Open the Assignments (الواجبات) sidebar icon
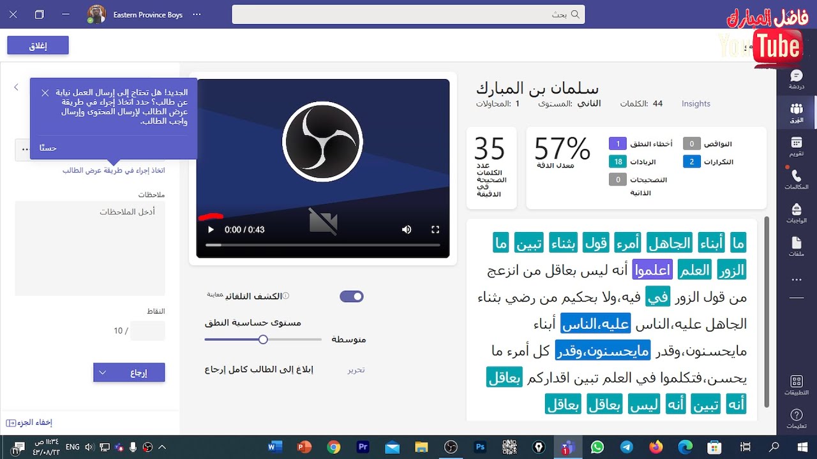The width and height of the screenshot is (817, 459). (796, 213)
